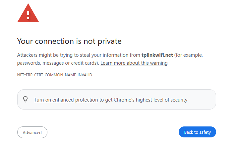The height and width of the screenshot is (153, 241).
Task: Click the bold tplinkwifi.net domain name
Action: pyautogui.click(x=157, y=55)
